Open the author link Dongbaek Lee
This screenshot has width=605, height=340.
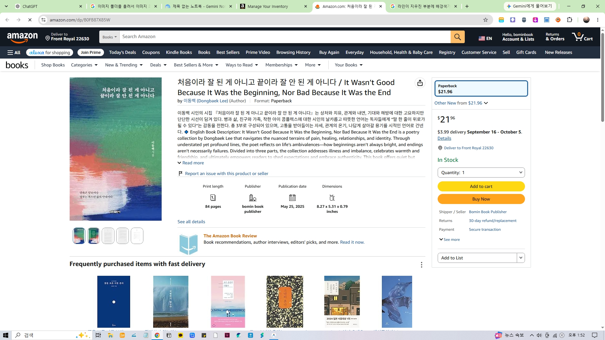click(x=206, y=101)
